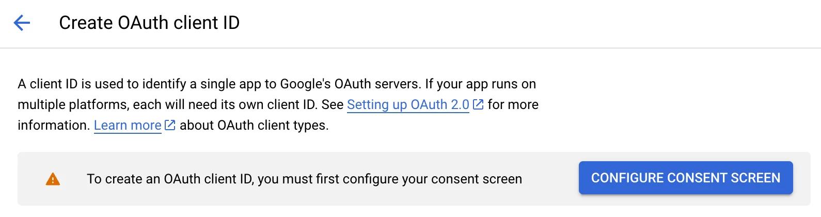Click the words 'Google's OAuth servers'
Viewport: 821px width, 217px height.
point(350,84)
